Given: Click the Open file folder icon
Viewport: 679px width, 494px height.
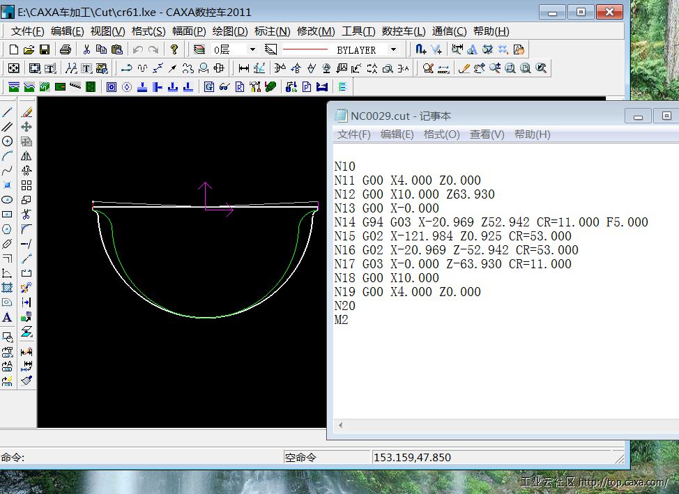Looking at the screenshot, I should click(x=29, y=49).
